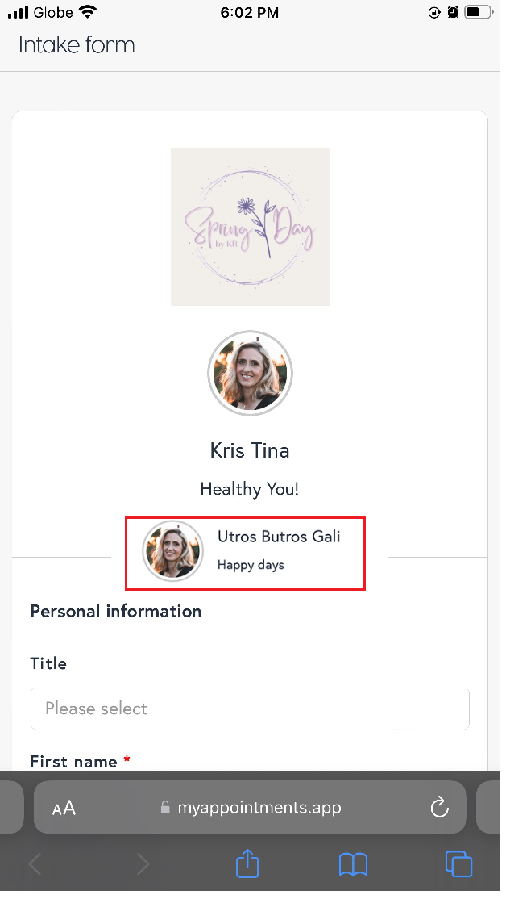
Task: Tap the Spring Day logo image
Action: pos(250,227)
